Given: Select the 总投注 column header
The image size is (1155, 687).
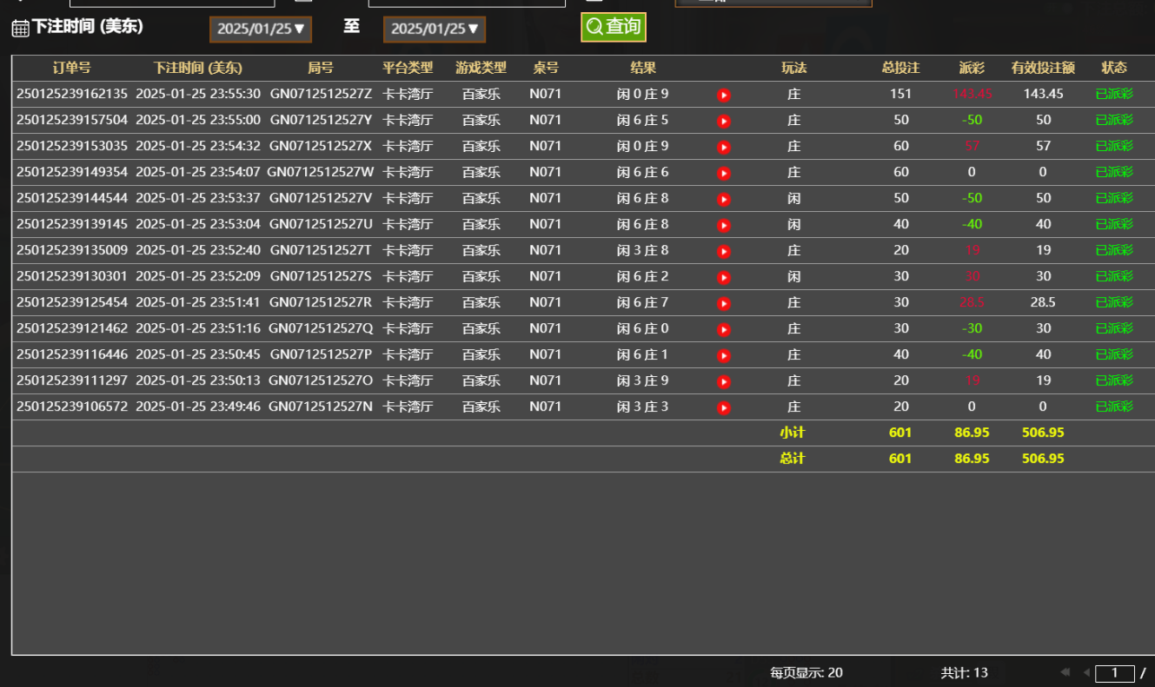Looking at the screenshot, I should [x=899, y=67].
